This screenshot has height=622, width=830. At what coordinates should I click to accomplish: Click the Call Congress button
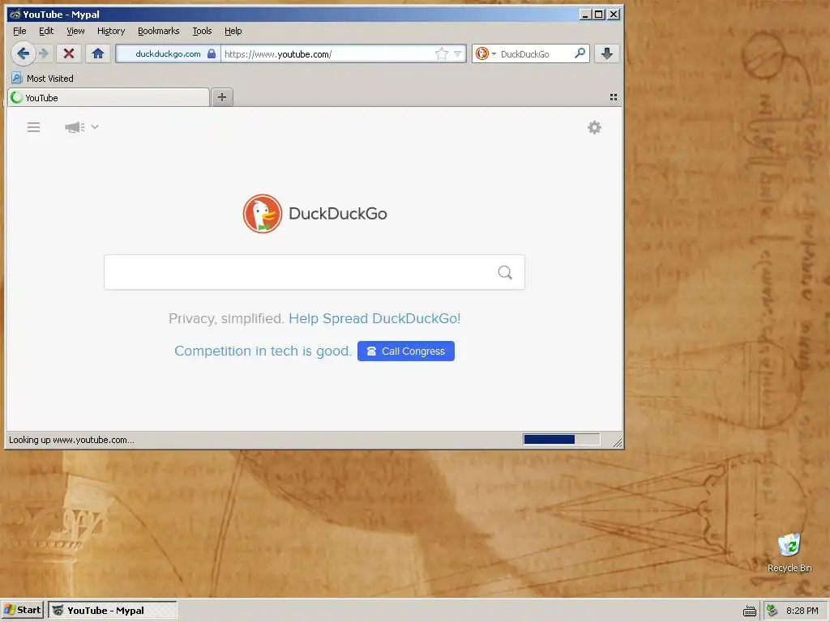(406, 351)
